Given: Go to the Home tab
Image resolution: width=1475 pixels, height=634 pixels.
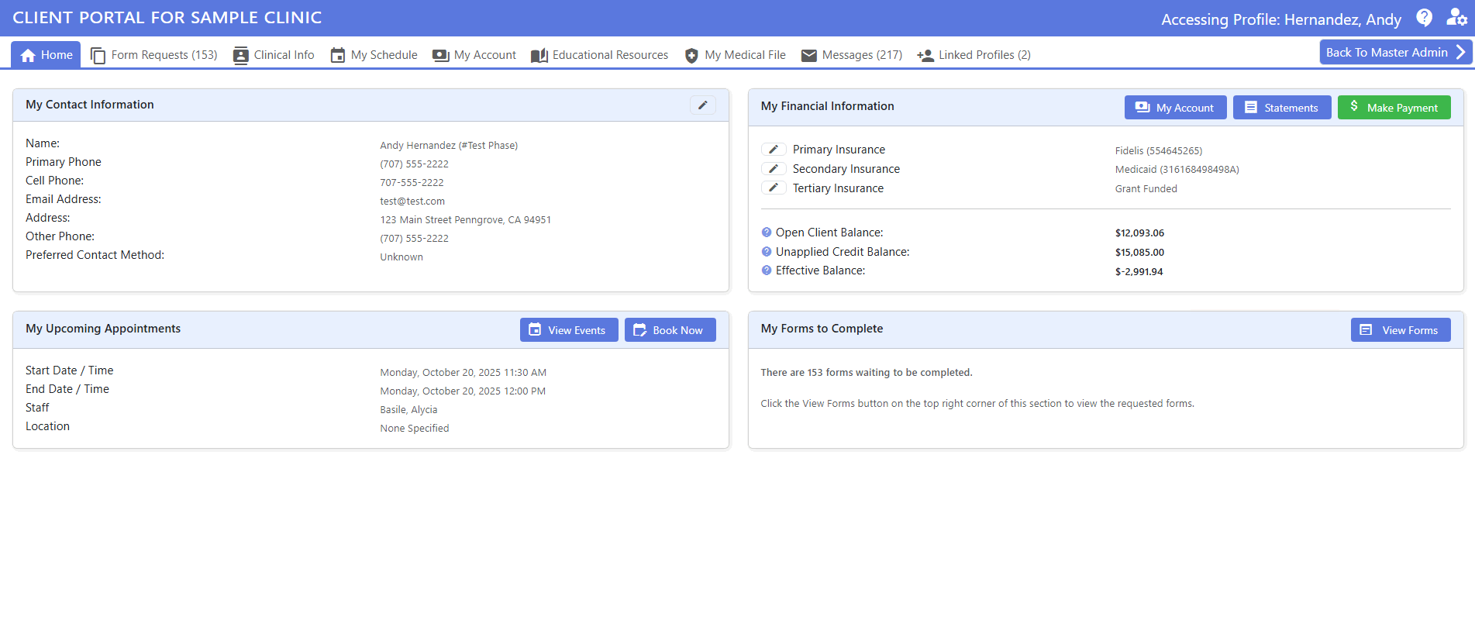Looking at the screenshot, I should click(x=46, y=55).
